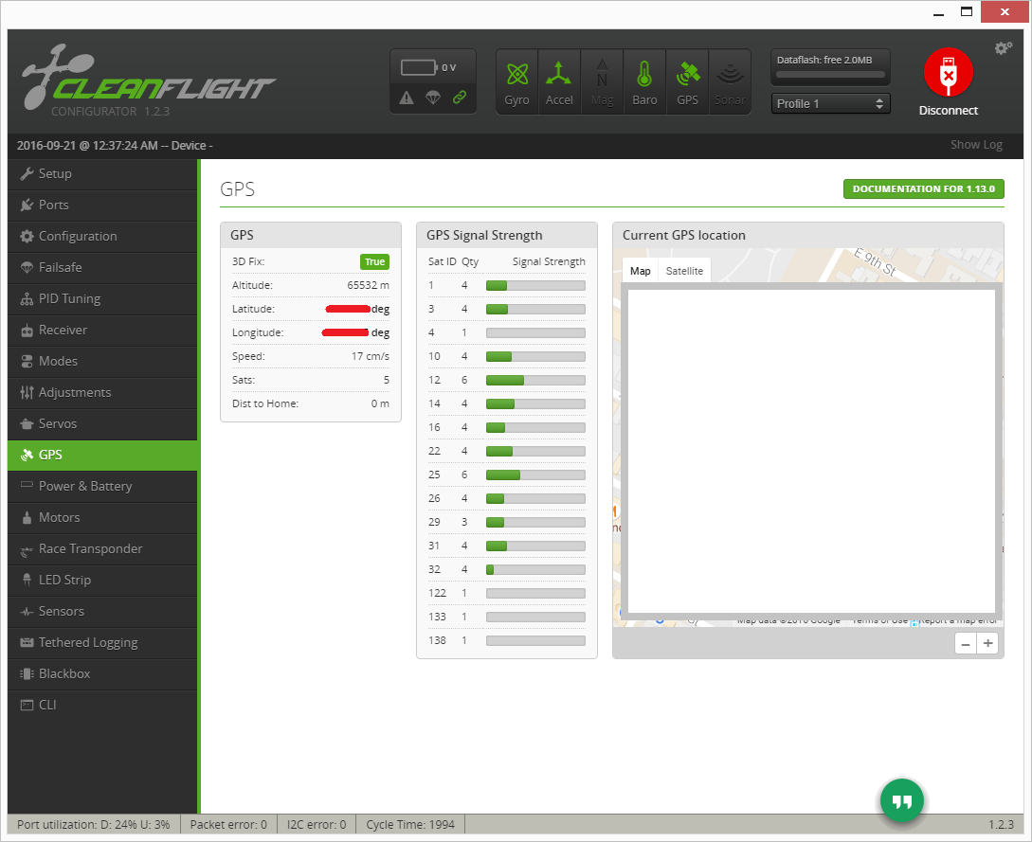The height and width of the screenshot is (842, 1032).
Task: Click the green chat bubble icon
Action: [901, 801]
